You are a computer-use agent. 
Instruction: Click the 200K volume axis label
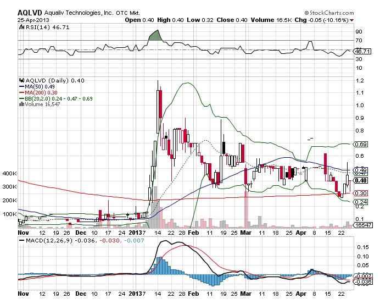[x=10, y=201]
